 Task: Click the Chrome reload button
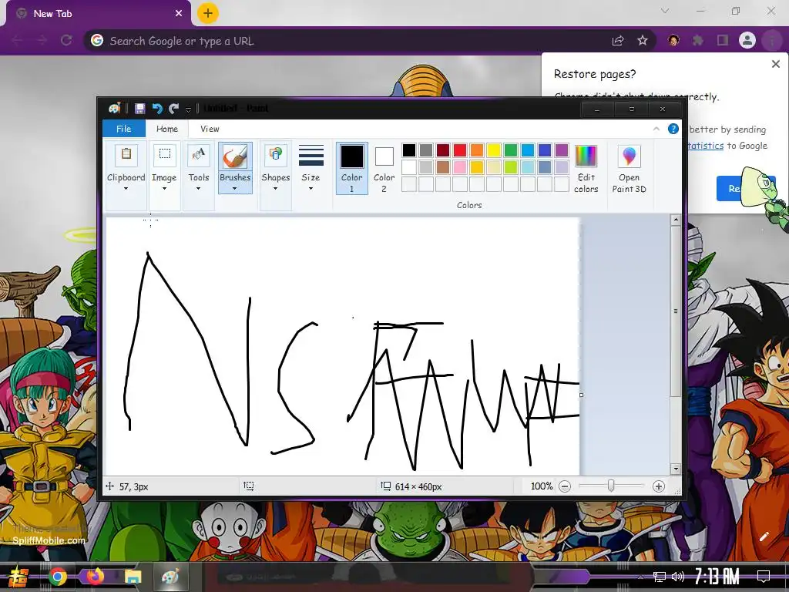(x=66, y=40)
